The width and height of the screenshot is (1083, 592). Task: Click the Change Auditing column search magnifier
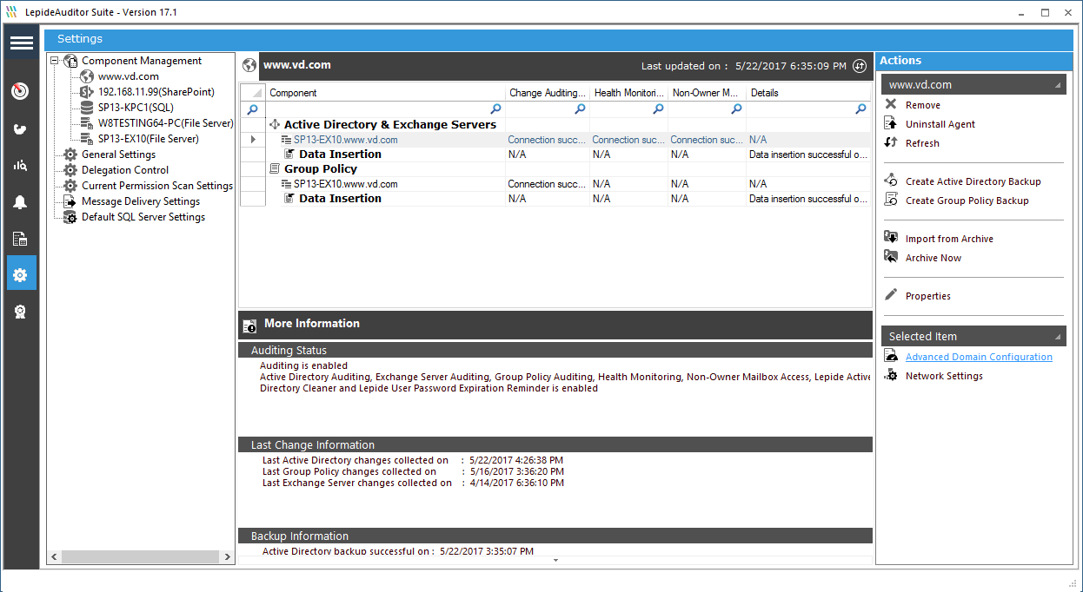[580, 109]
